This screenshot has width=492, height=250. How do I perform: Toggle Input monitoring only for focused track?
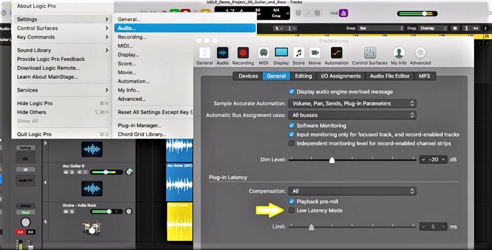click(292, 134)
